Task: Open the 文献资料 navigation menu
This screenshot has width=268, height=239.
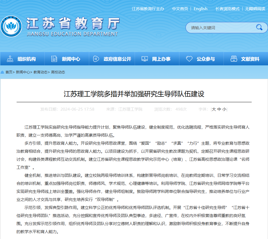Action: tap(246, 59)
